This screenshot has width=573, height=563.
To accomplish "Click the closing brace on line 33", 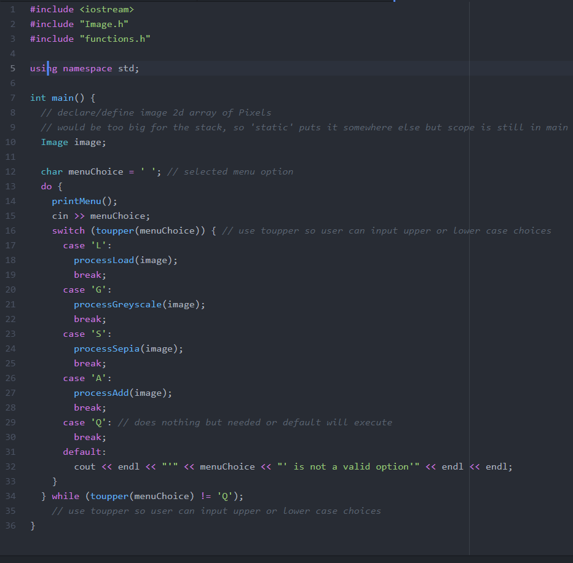I will (55, 481).
